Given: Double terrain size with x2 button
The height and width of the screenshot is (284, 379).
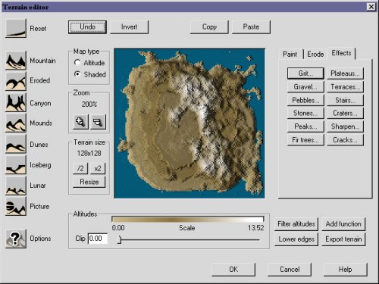Looking at the screenshot, I should coord(98,168).
